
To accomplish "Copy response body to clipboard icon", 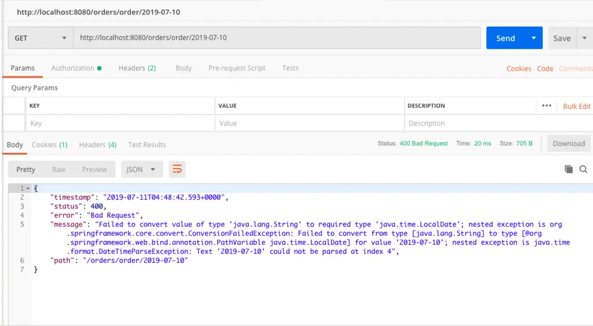I will pyautogui.click(x=569, y=169).
